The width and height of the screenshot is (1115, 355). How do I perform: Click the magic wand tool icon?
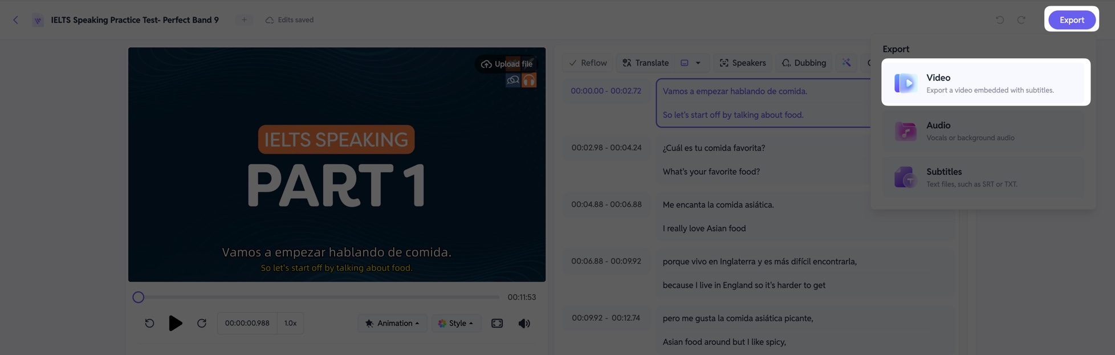point(847,63)
